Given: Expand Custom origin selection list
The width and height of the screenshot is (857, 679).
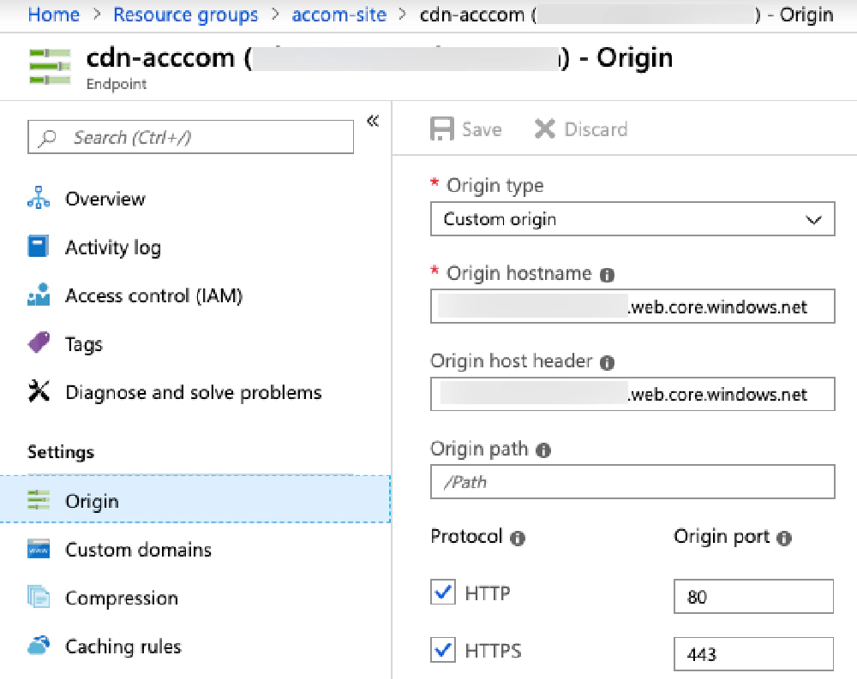Looking at the screenshot, I should coord(812,219).
